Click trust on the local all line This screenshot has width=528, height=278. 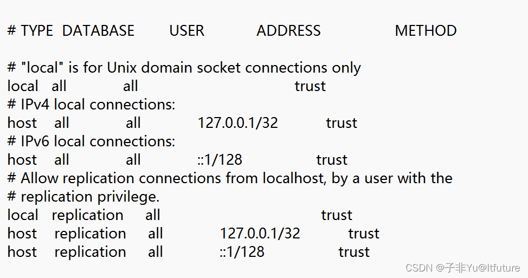(x=310, y=86)
